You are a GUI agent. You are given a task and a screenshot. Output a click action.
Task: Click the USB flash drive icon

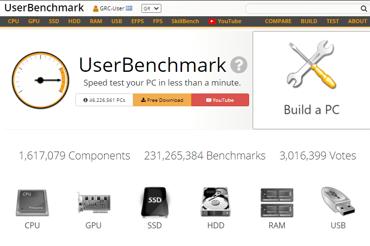338,202
